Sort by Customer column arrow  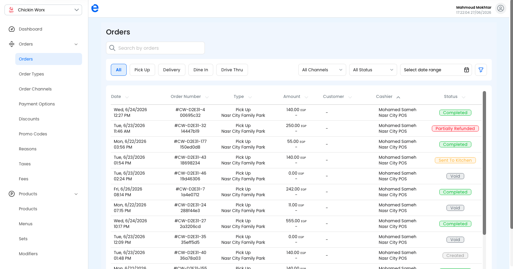click(350, 97)
